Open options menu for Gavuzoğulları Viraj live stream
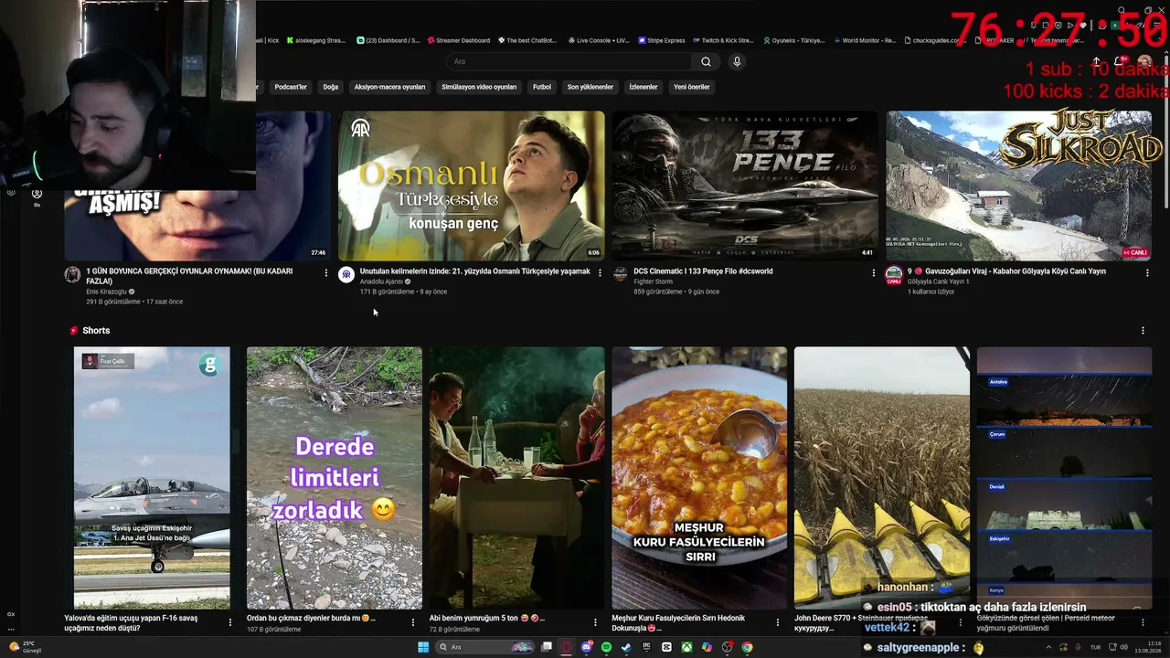 (1147, 272)
